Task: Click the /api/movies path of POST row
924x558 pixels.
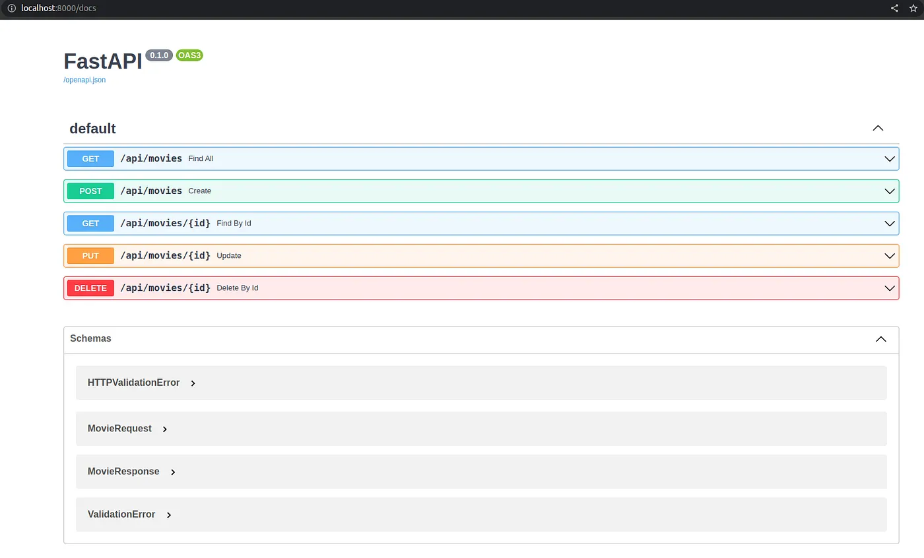Action: point(151,191)
